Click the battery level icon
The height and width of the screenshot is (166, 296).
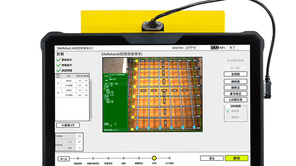pyautogui.click(x=215, y=48)
